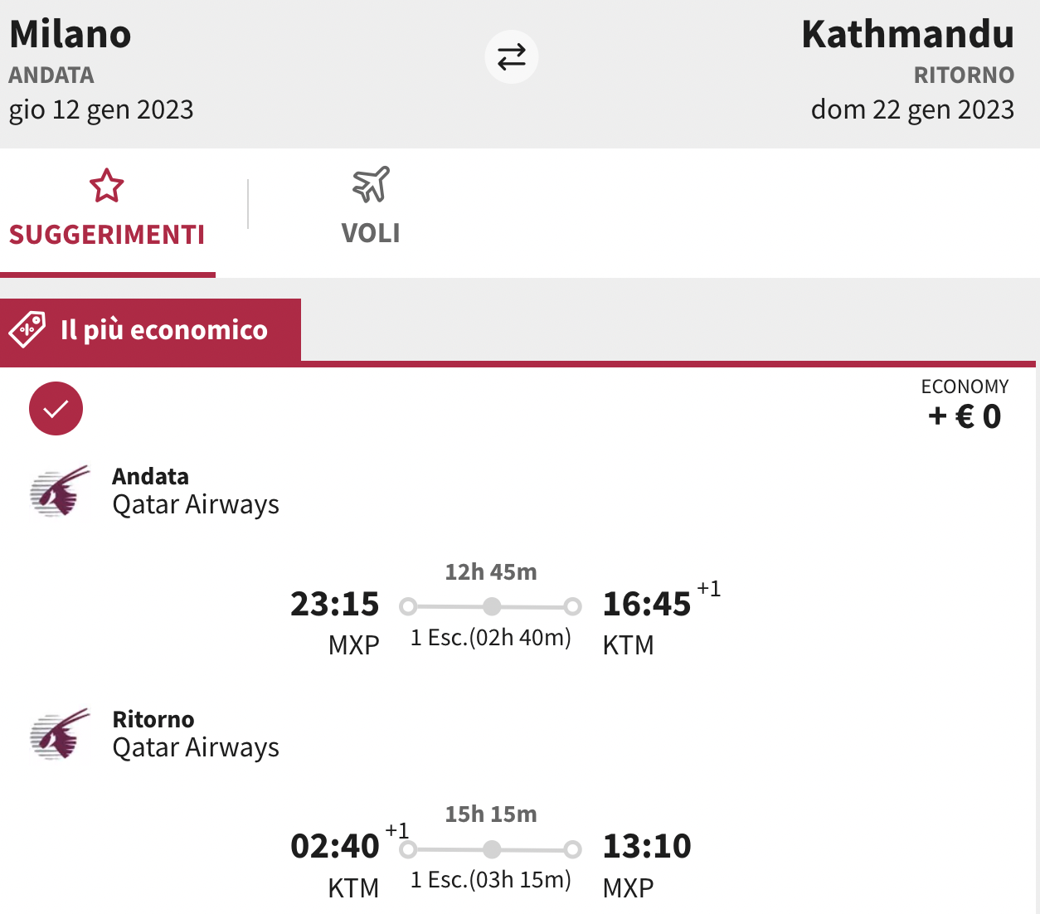
Task: Swap origin and destination with arrows icon
Action: click(512, 57)
